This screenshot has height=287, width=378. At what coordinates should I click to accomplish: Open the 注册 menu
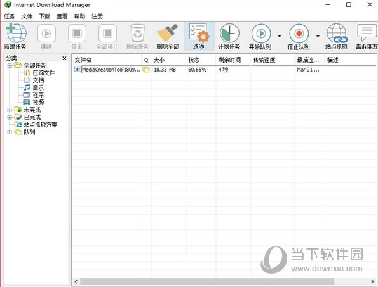click(x=97, y=16)
